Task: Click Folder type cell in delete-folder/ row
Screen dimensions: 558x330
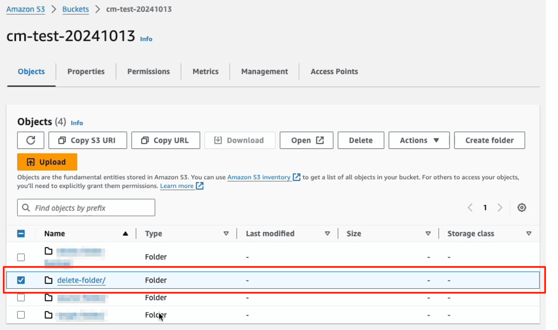Action: (x=156, y=280)
